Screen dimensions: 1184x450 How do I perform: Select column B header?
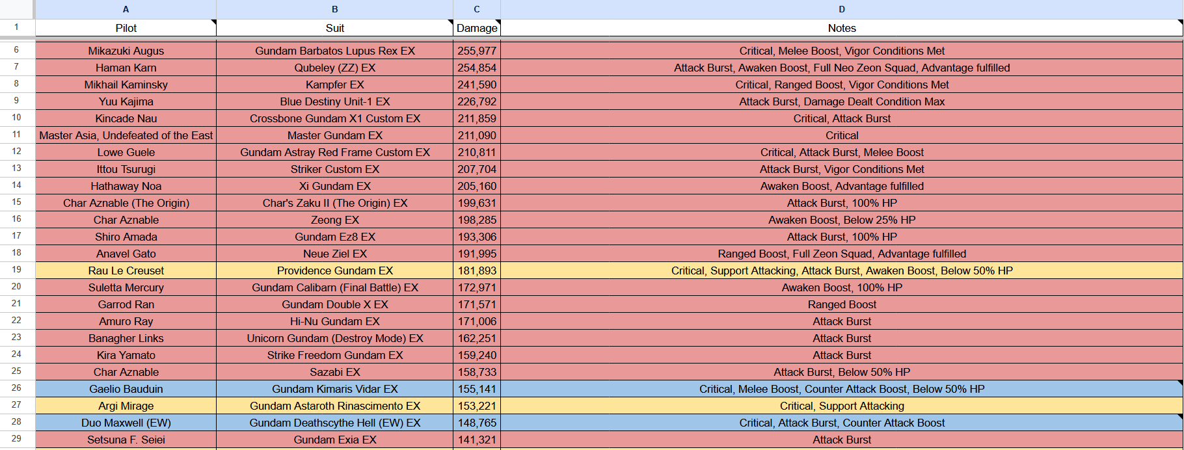click(x=334, y=9)
